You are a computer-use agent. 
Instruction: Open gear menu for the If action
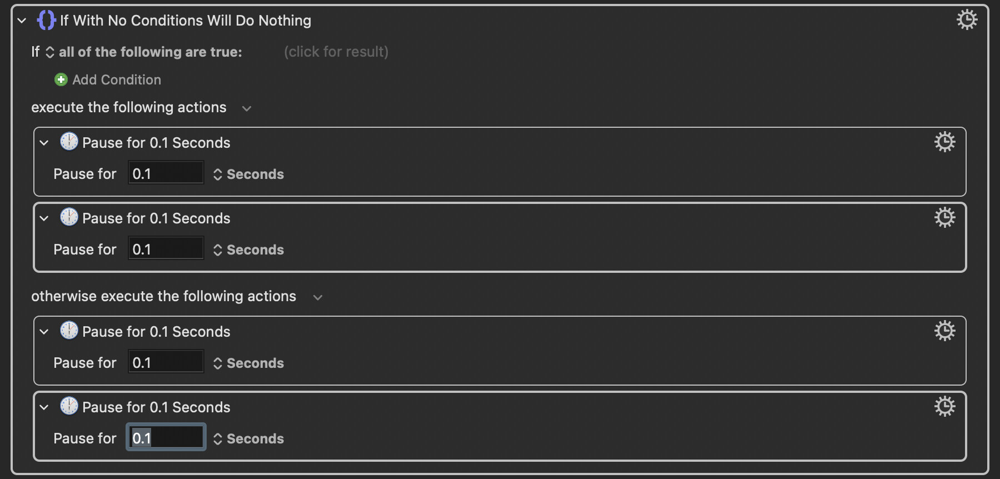point(967,20)
